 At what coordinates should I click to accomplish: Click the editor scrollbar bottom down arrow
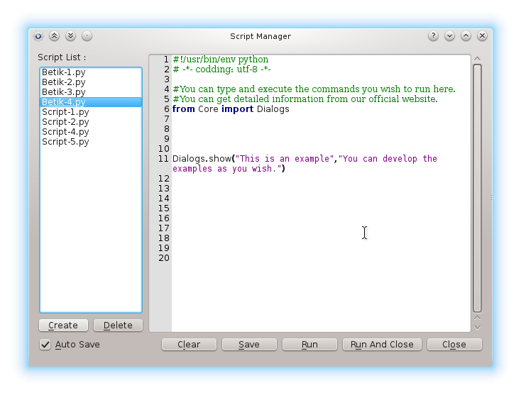click(x=478, y=328)
